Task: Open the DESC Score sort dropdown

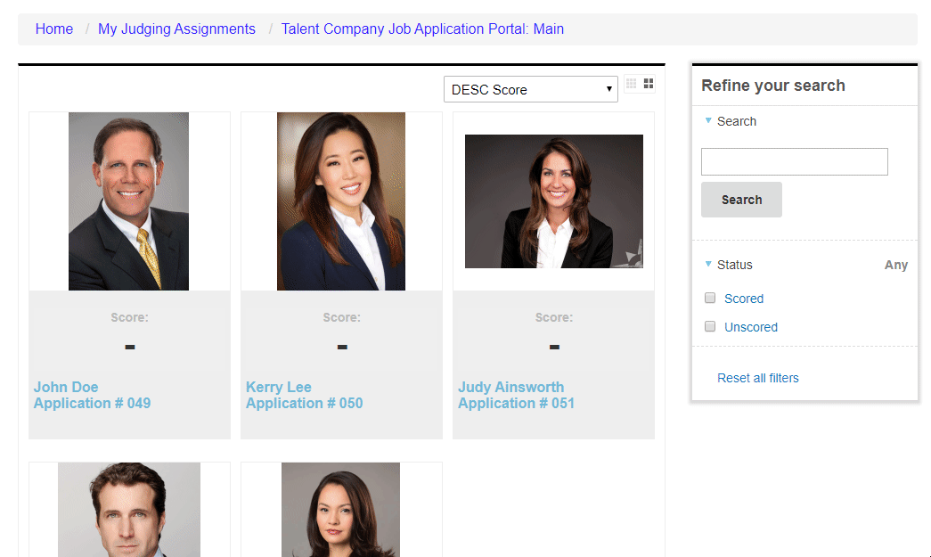Action: pyautogui.click(x=531, y=89)
